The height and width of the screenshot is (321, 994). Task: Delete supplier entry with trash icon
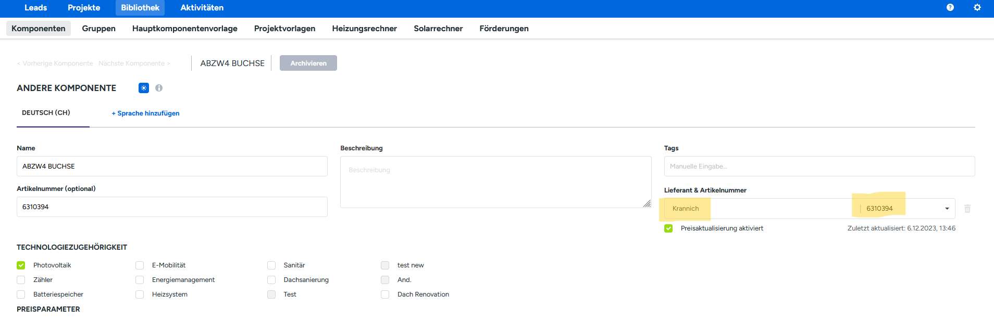click(967, 209)
